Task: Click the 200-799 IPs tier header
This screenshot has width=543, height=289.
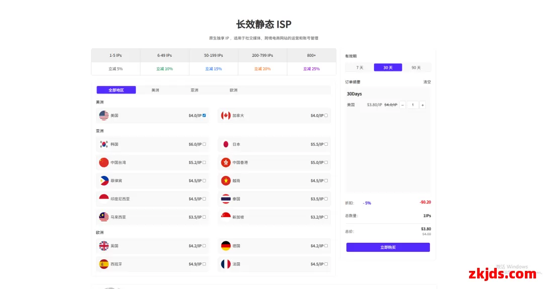Action: click(262, 55)
